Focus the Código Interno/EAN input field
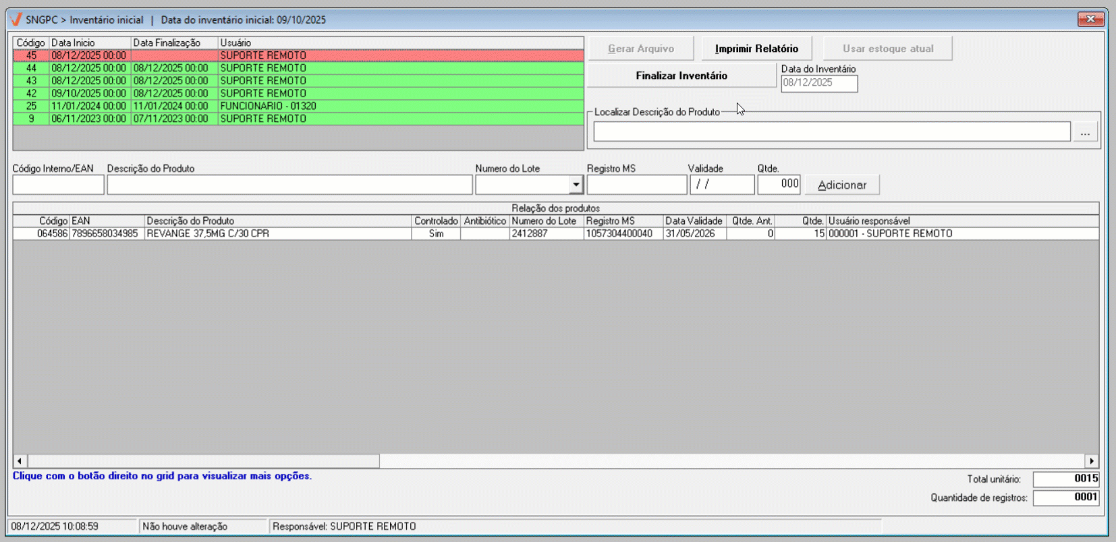Image resolution: width=1116 pixels, height=542 pixels. click(58, 185)
